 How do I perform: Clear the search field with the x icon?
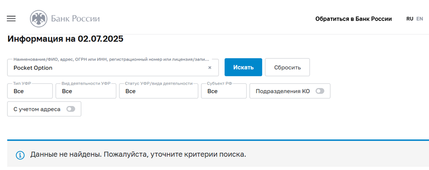[210, 68]
